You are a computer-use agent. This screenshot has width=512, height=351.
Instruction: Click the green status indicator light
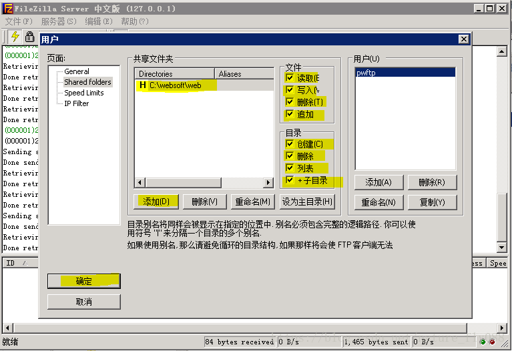[x=483, y=342]
